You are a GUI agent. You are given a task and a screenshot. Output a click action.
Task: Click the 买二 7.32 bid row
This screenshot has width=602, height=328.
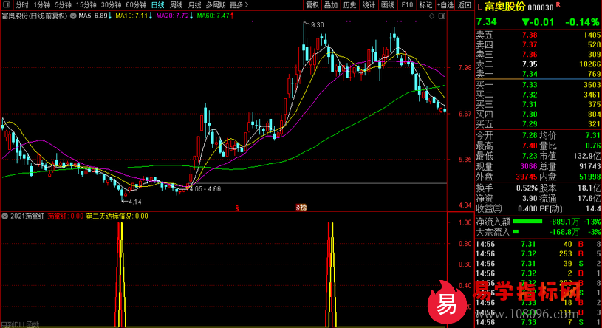pos(538,95)
